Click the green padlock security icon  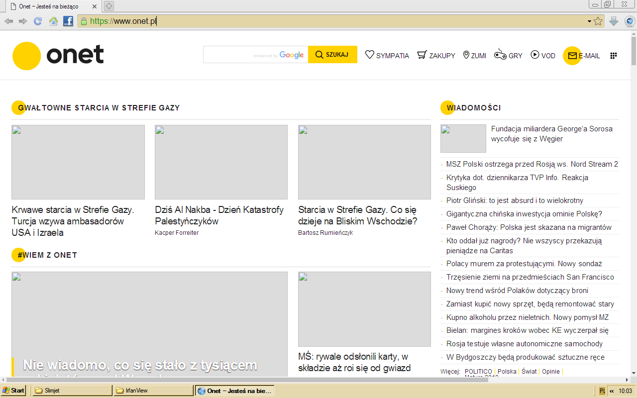pos(84,21)
